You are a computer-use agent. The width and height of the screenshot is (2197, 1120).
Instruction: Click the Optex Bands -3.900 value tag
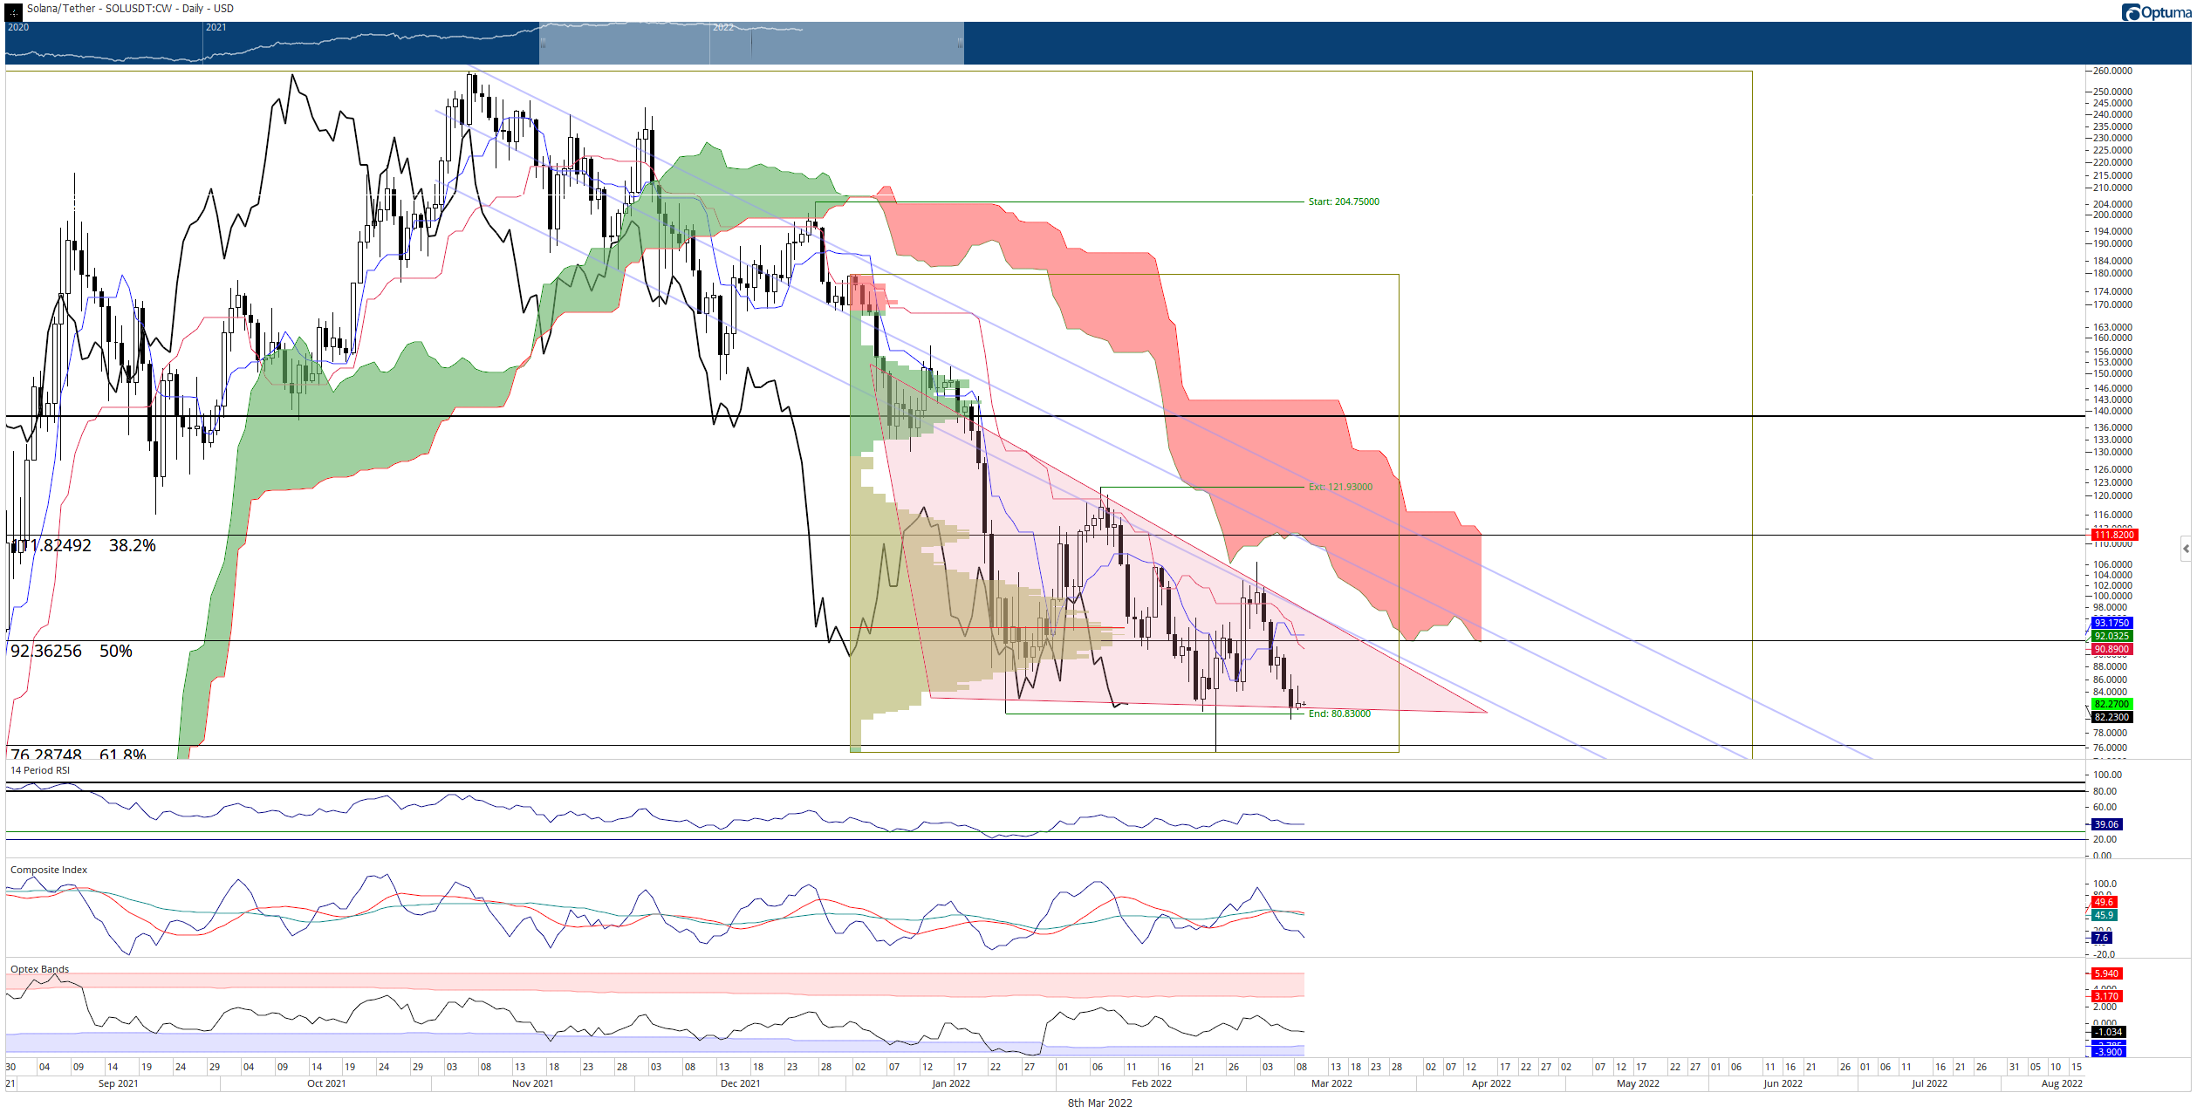click(x=2108, y=1052)
